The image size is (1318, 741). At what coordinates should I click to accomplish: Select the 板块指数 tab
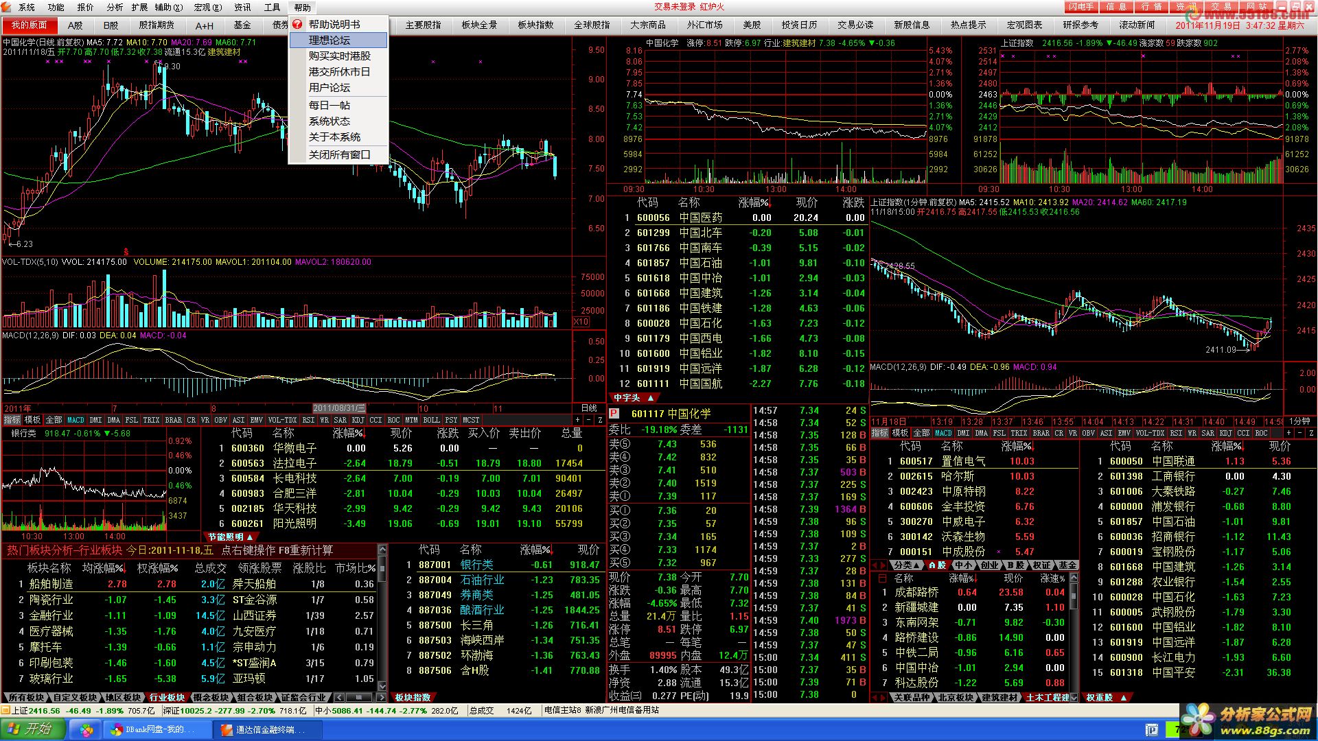point(413,698)
